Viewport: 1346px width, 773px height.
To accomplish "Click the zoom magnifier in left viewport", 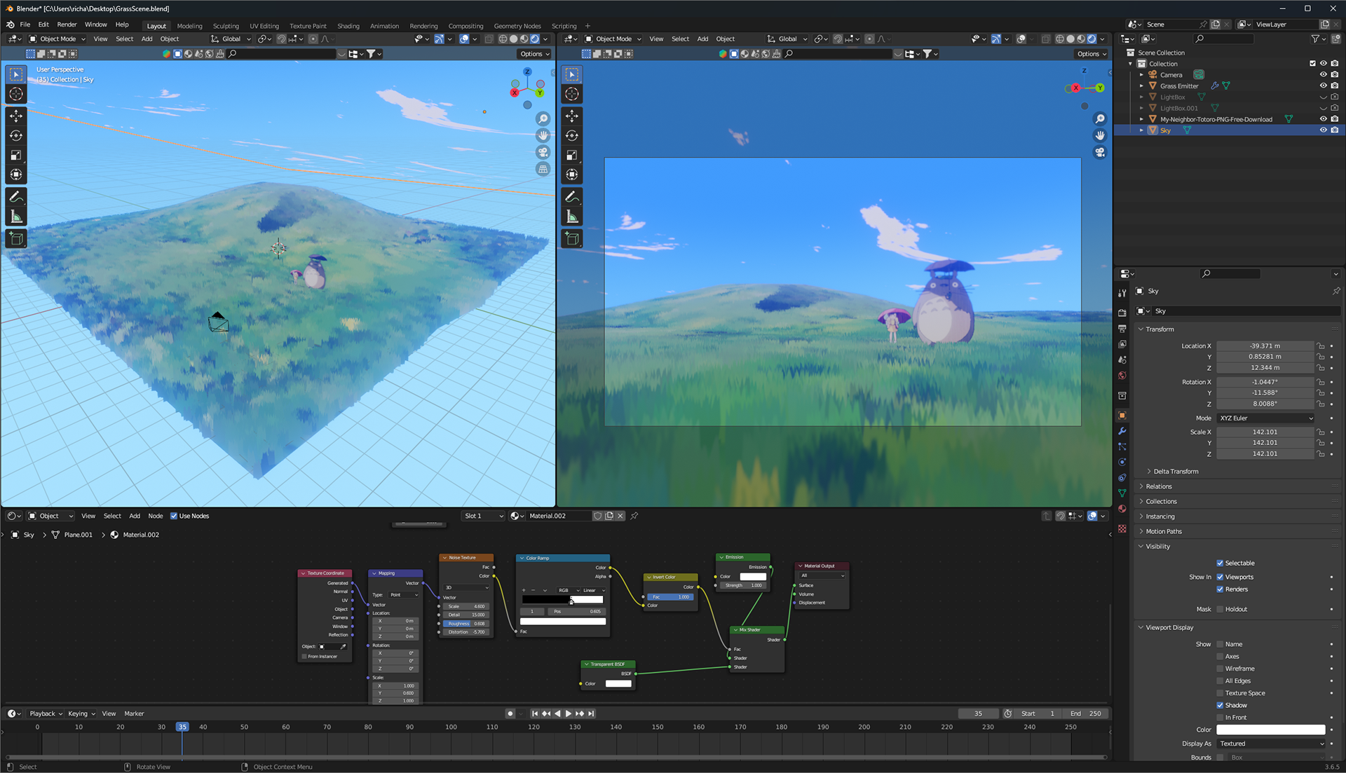I will 543,118.
